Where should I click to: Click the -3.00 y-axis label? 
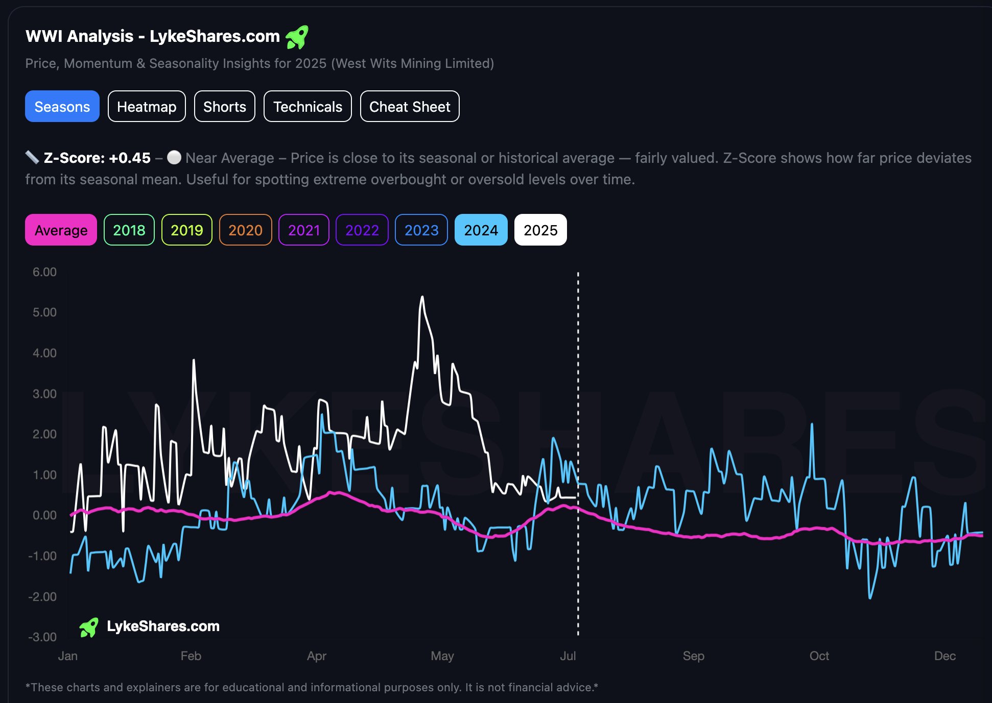[x=42, y=637]
